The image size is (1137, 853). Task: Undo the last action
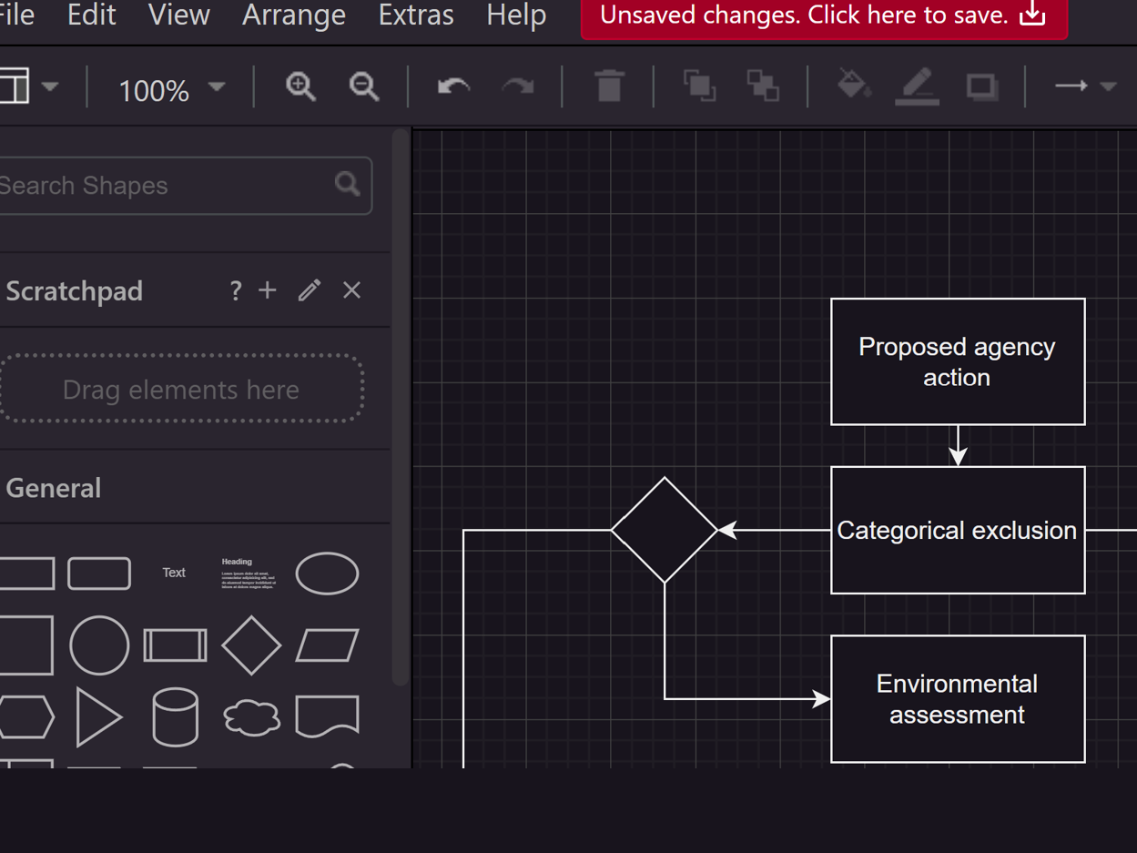[453, 86]
